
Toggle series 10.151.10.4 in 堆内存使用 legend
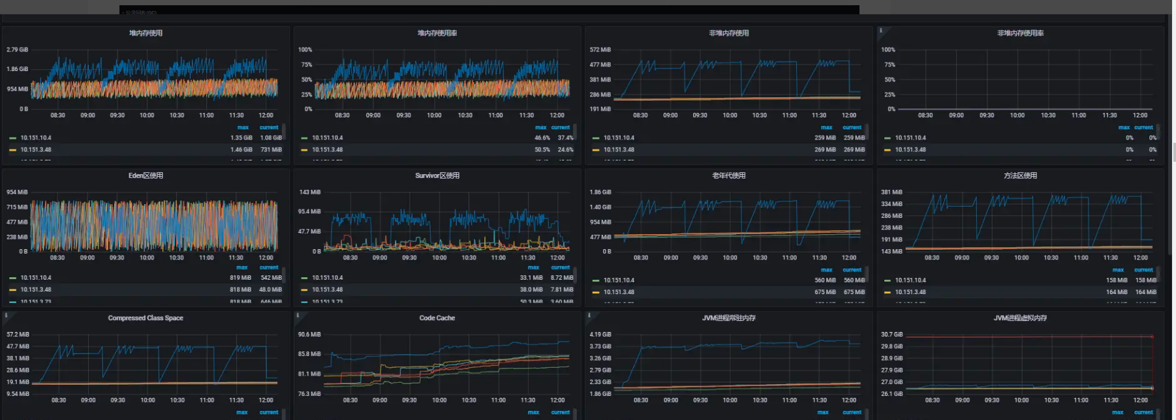point(36,138)
